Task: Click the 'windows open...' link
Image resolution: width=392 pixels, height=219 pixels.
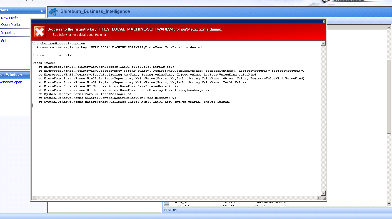Action: 13,82
